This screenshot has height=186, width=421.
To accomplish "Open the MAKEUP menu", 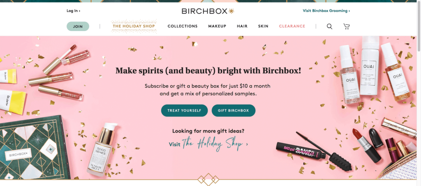I will pos(217,26).
